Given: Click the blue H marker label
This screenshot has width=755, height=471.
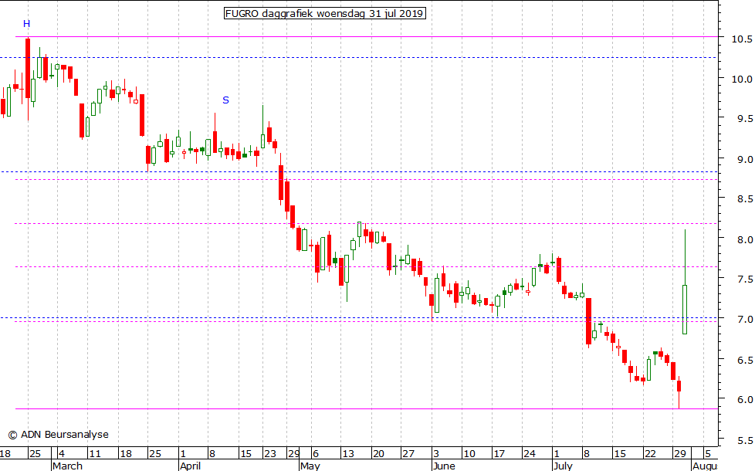Looking at the screenshot, I should pyautogui.click(x=26, y=24).
